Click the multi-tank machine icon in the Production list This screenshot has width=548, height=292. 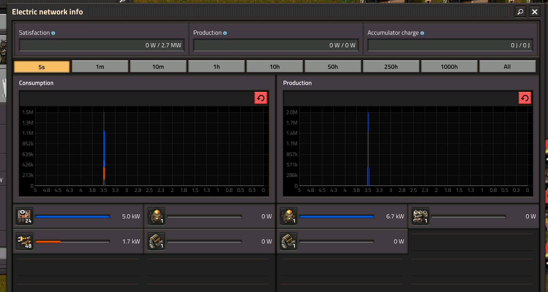tap(420, 216)
